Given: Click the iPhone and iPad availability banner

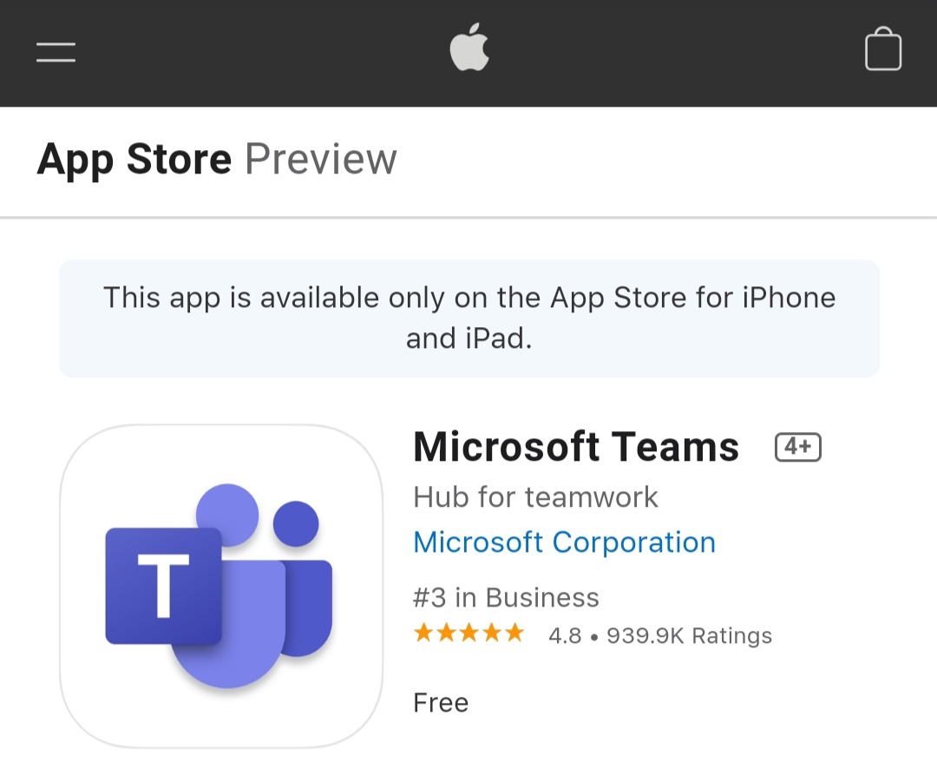Looking at the screenshot, I should 469,319.
